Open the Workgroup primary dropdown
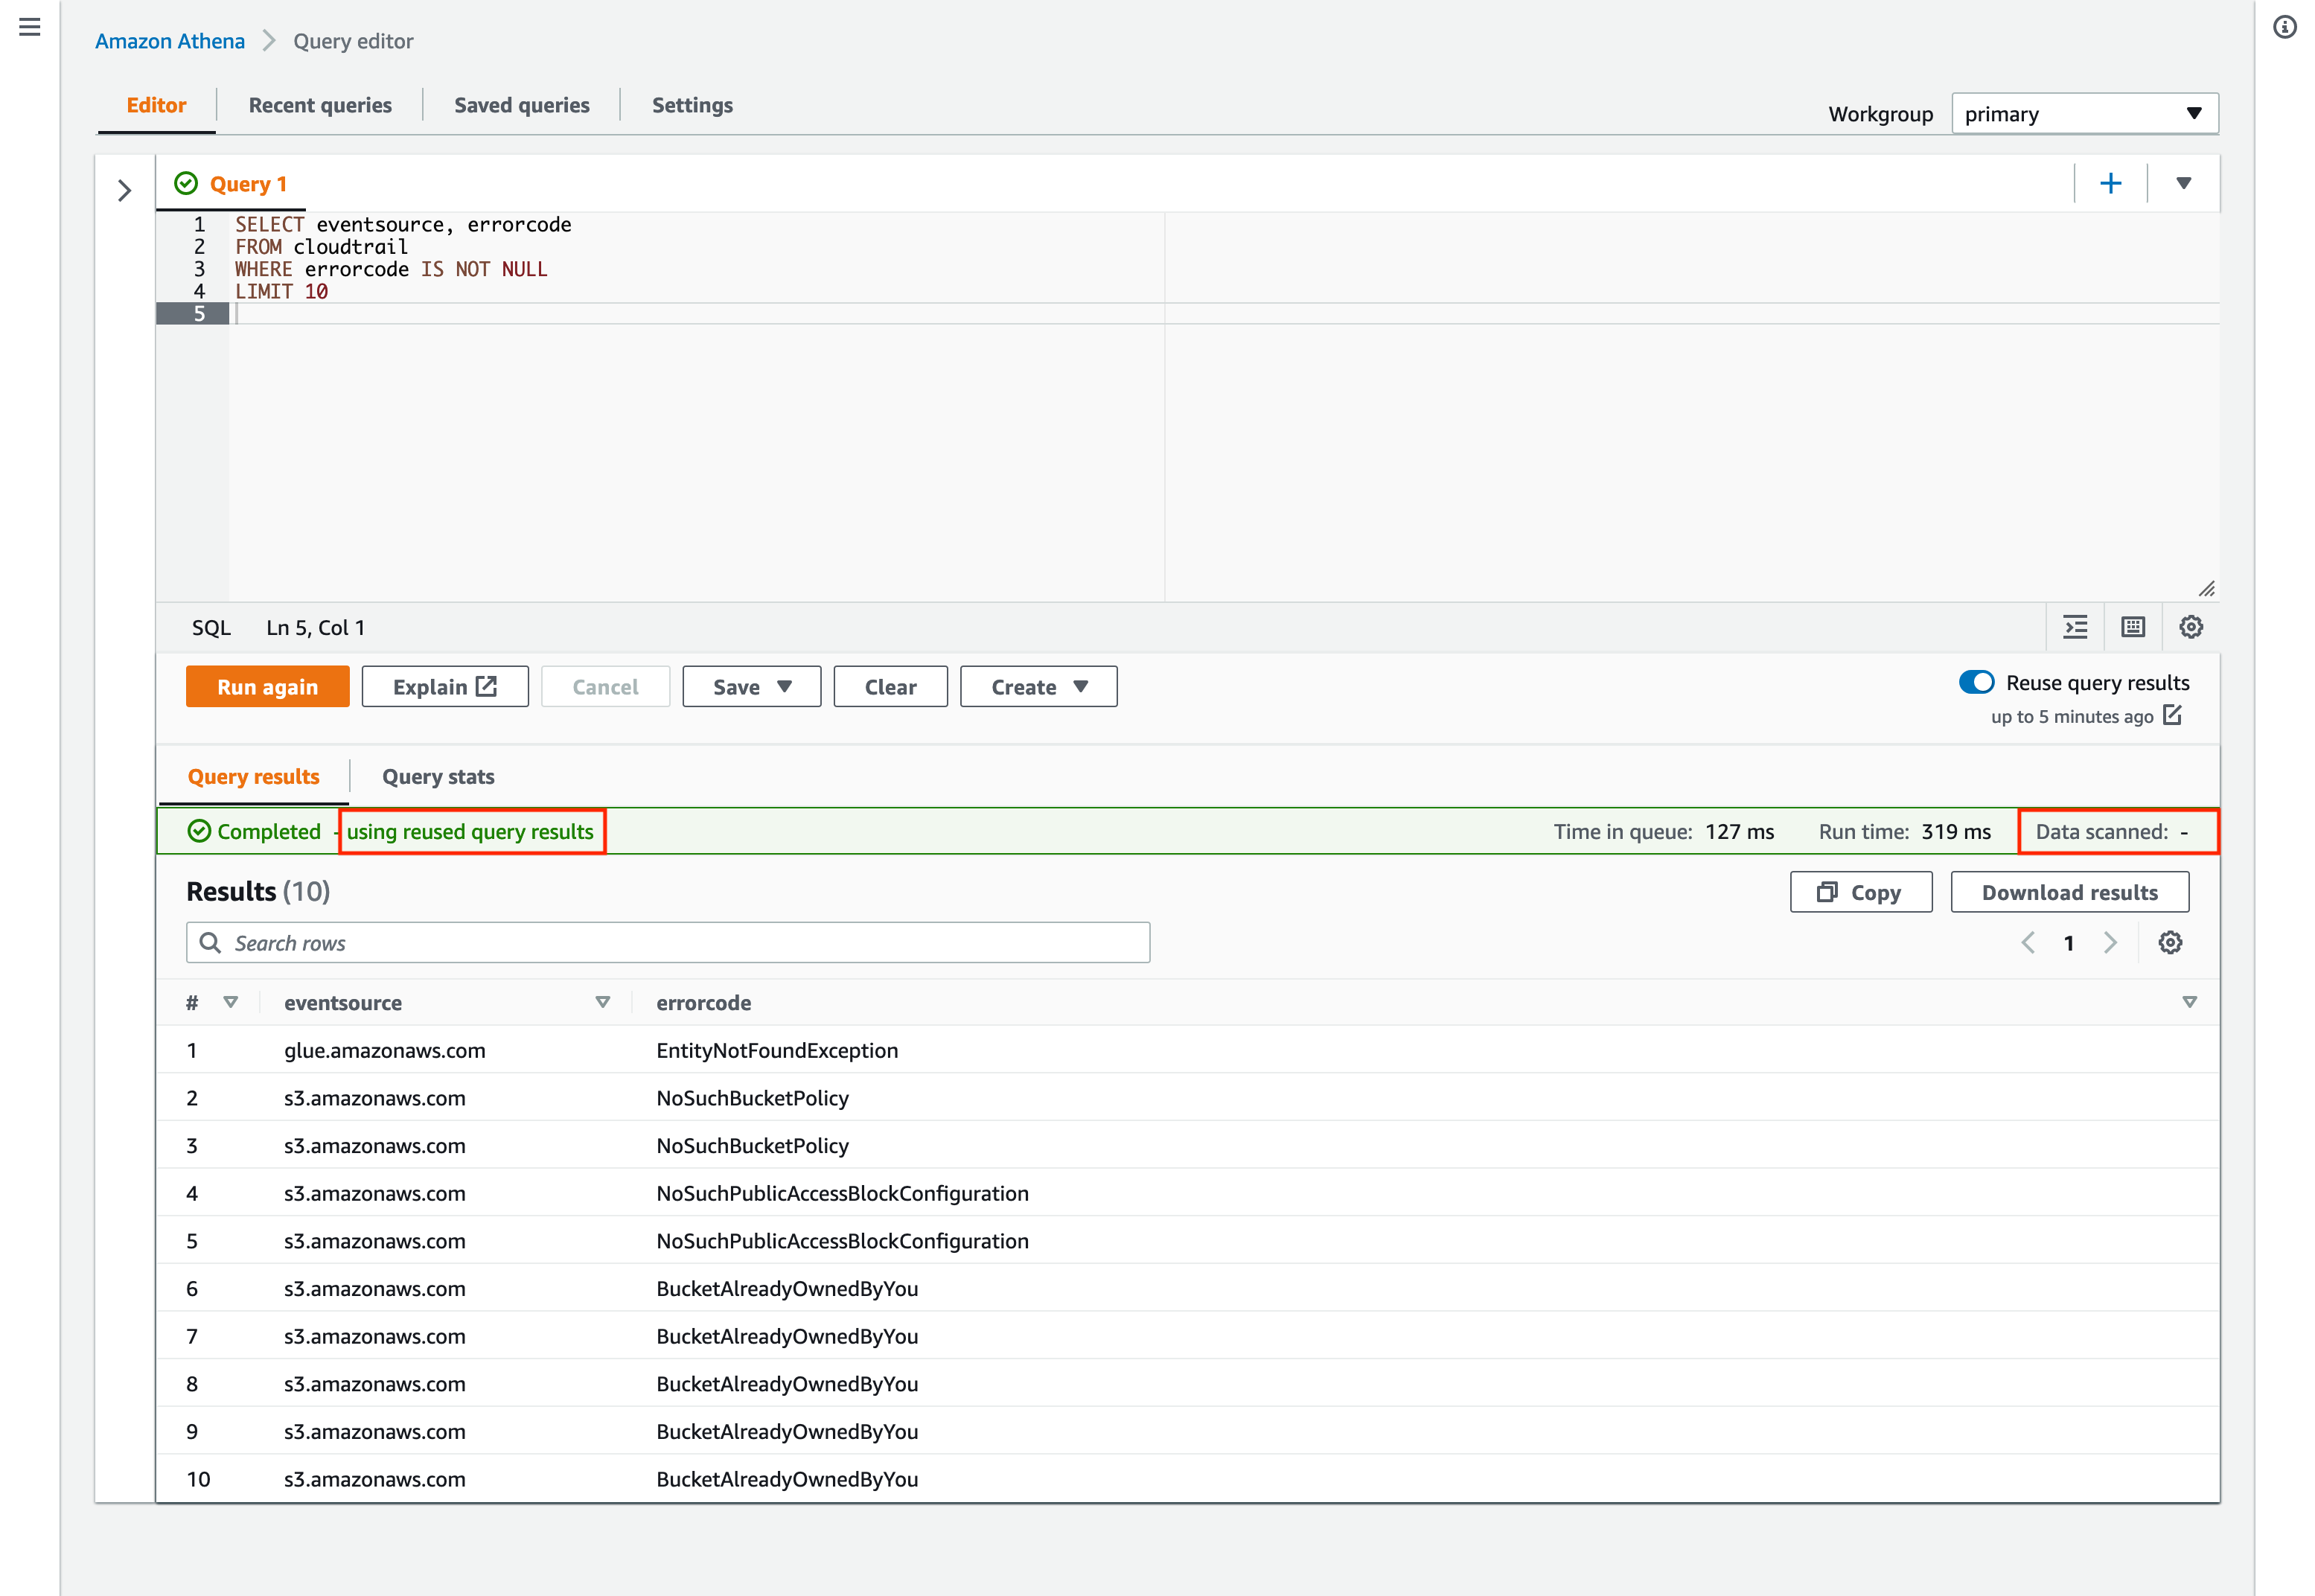2315x1596 pixels. pos(2084,114)
